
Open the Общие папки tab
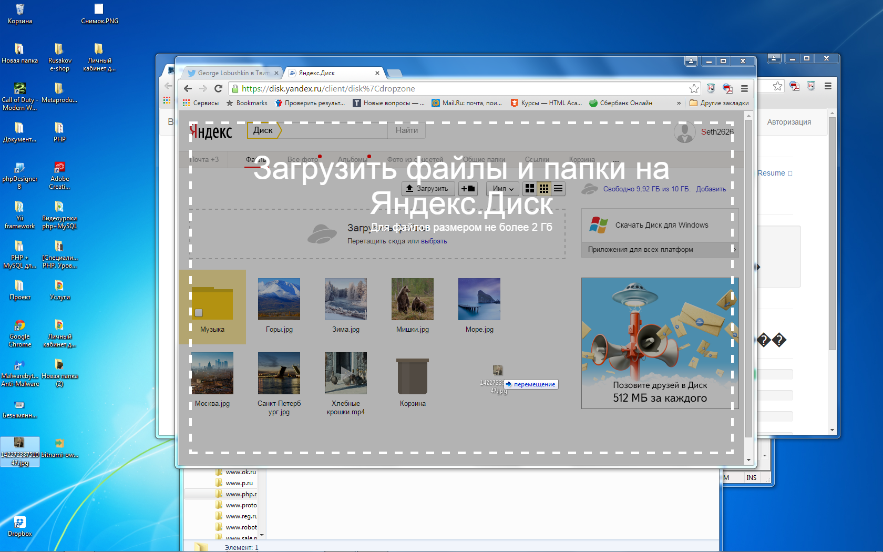click(x=484, y=159)
